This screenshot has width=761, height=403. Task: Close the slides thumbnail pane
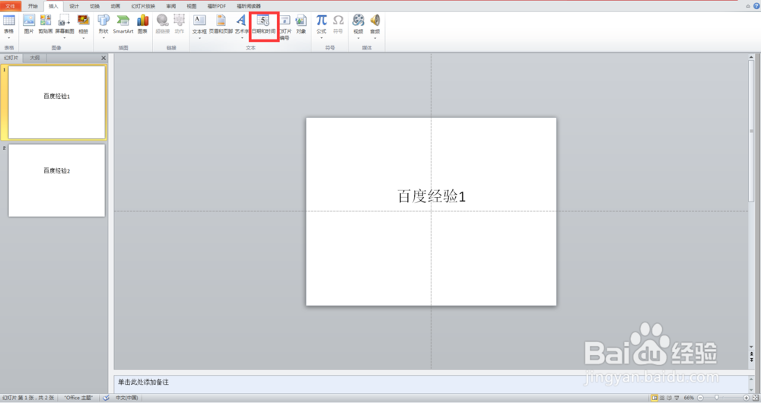point(103,58)
